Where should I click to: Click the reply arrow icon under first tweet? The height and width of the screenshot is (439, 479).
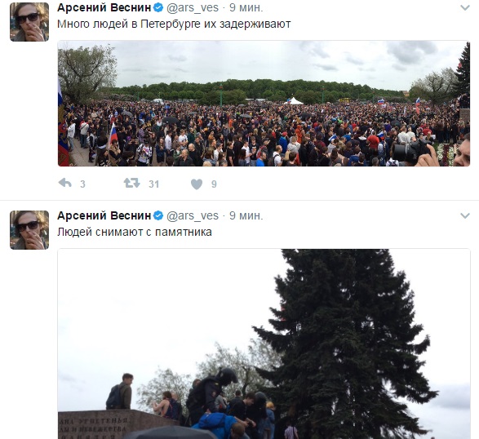pos(64,184)
